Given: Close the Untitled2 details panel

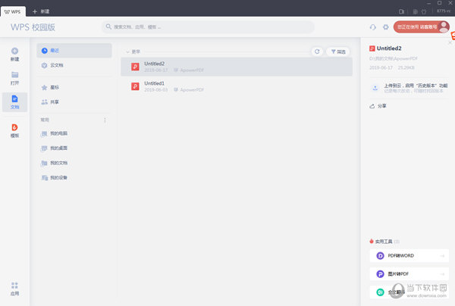Looking at the screenshot, I should tap(450, 43).
